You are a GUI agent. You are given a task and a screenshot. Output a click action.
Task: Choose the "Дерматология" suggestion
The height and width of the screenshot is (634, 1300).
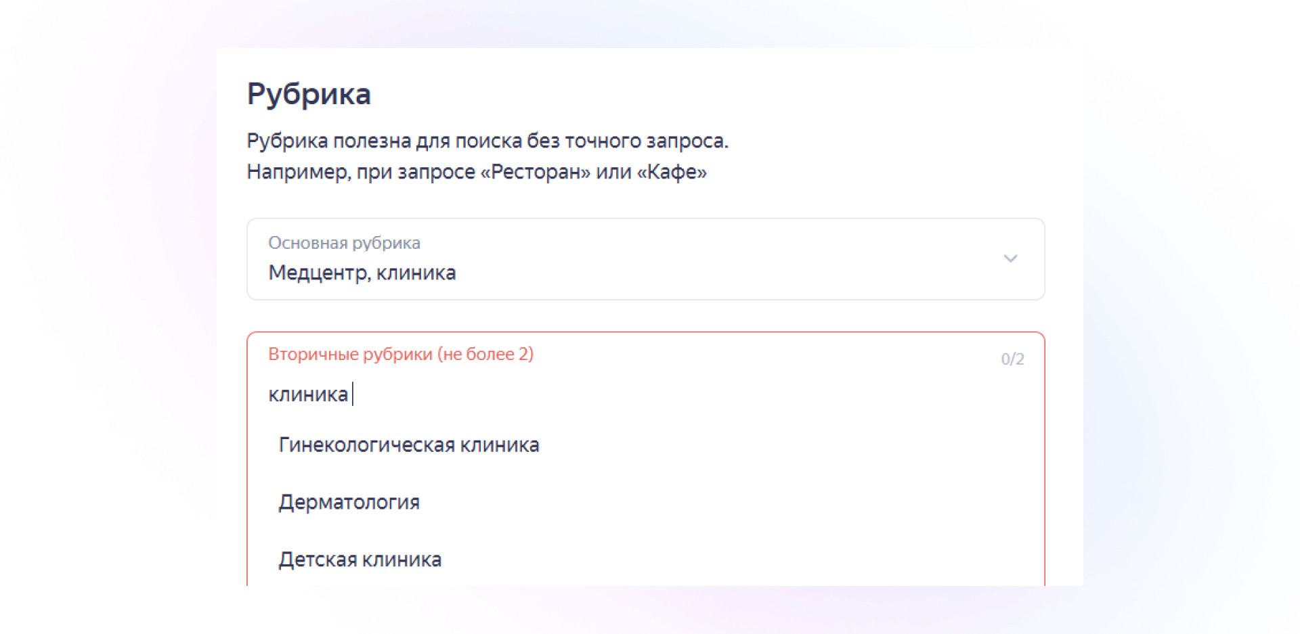(349, 502)
